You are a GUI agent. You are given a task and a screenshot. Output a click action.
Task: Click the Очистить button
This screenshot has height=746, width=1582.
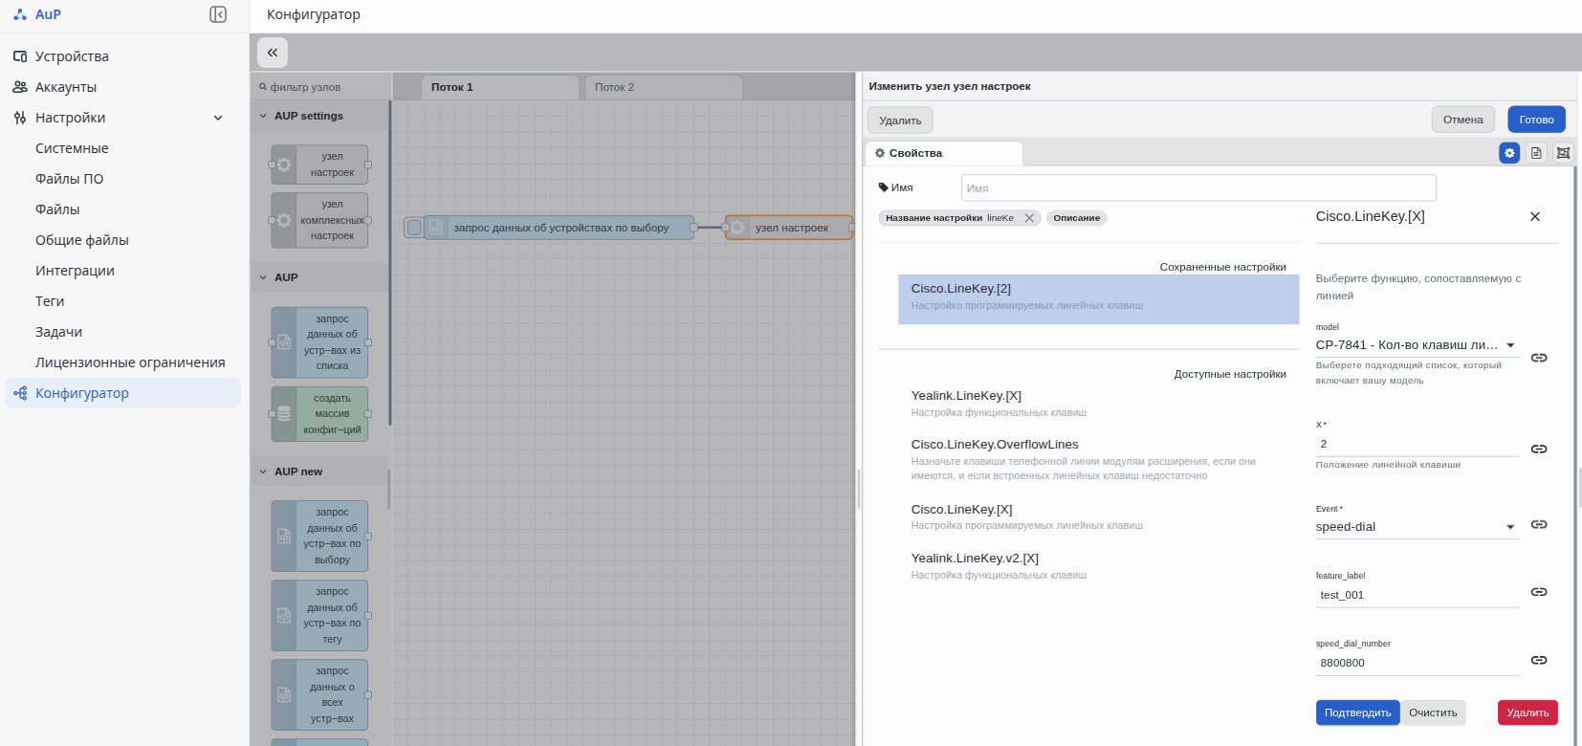pos(1433,713)
